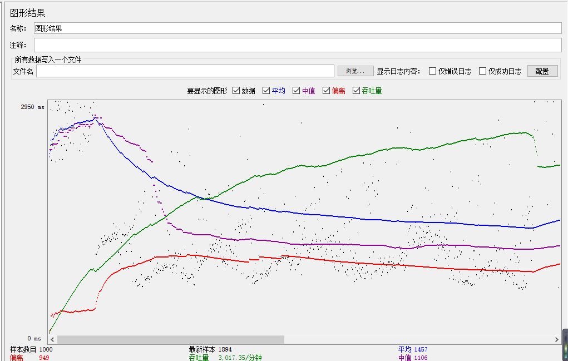This screenshot has height=361, width=568.
Task: Enable 仅错误日志 checkbox
Action: coord(432,71)
